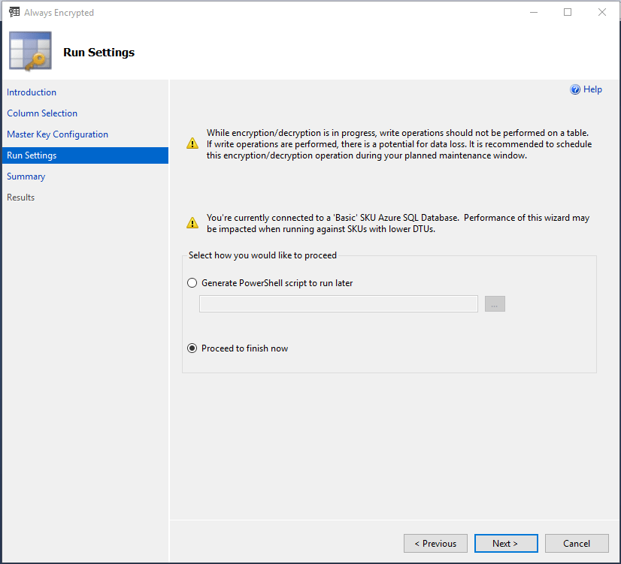Click the Always Encrypted title bar icon
The image size is (621, 564).
click(x=14, y=12)
